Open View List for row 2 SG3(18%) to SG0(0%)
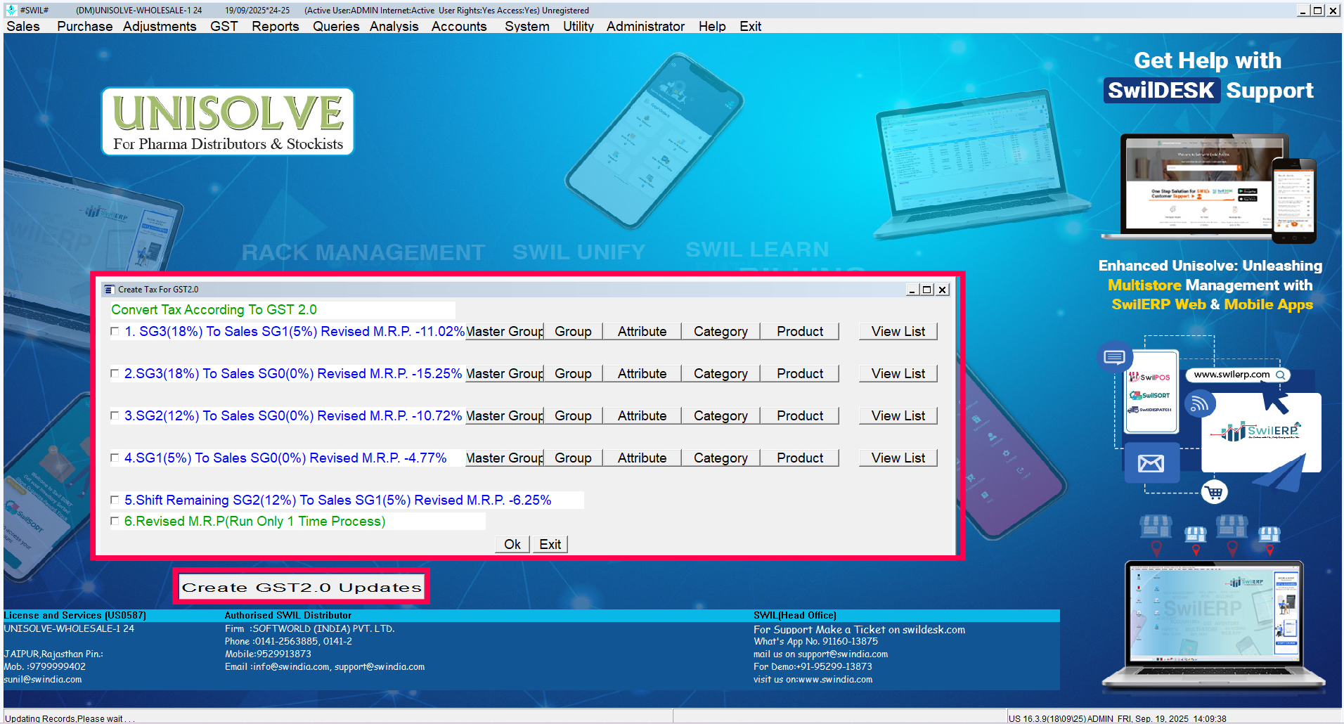The image size is (1344, 724). [x=898, y=374]
